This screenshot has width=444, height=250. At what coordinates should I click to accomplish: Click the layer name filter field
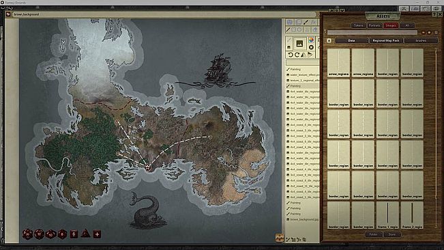302,62
